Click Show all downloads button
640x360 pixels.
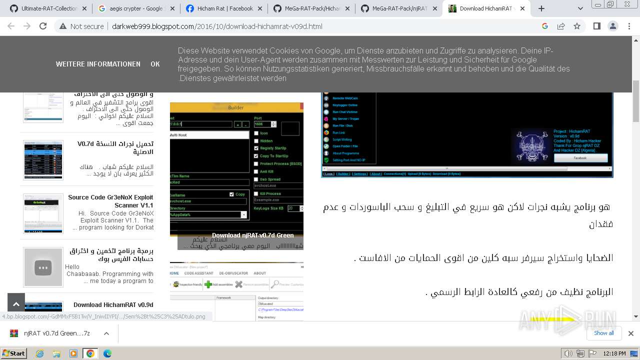(x=604, y=333)
